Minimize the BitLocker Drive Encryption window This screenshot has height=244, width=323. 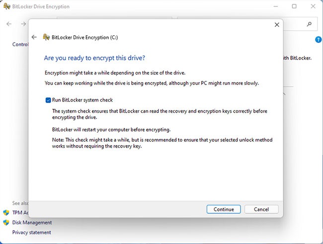click(x=276, y=6)
